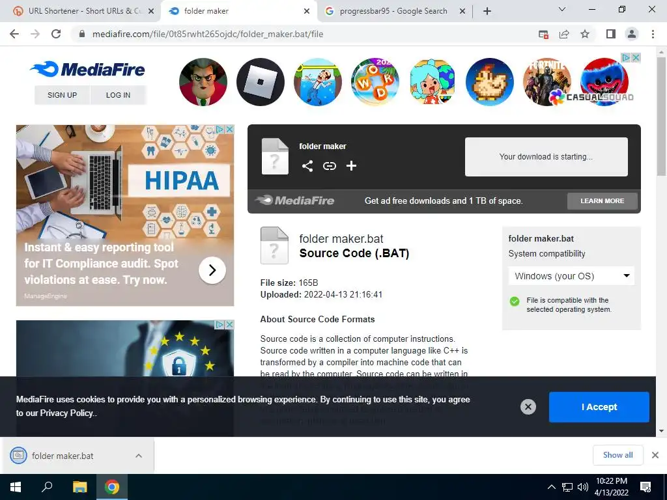Click the green compatibility checkmark icon
Screen dimensions: 667x500
click(x=515, y=301)
